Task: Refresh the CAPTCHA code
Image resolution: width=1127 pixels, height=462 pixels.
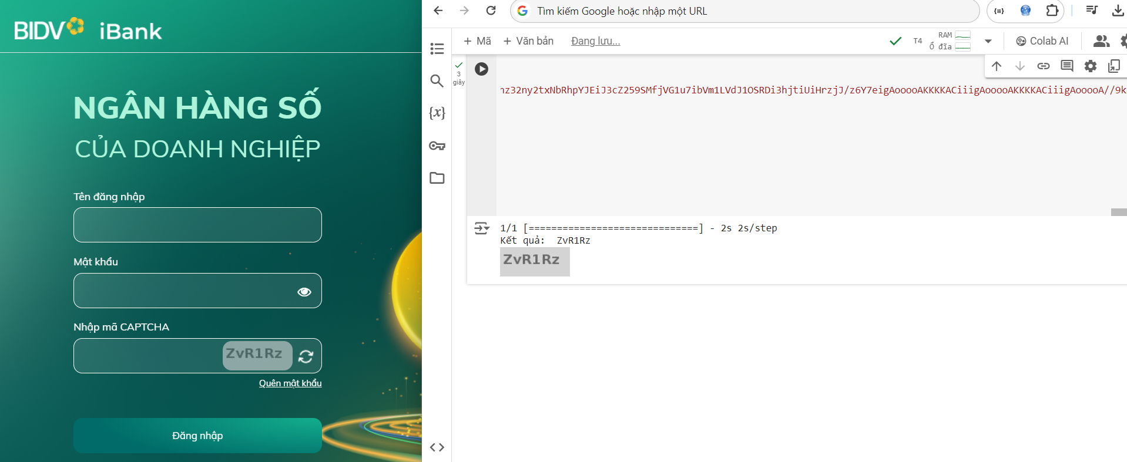Action: [306, 356]
